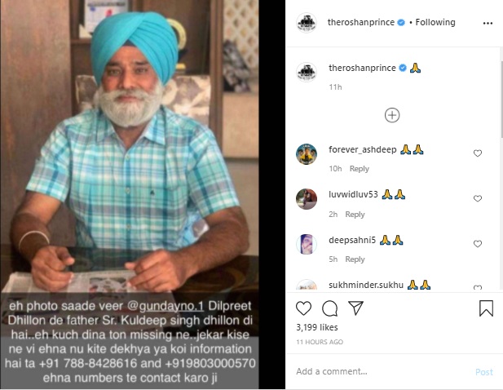The width and height of the screenshot is (503, 390).
Task: Click the Following button in header
Action: click(435, 22)
